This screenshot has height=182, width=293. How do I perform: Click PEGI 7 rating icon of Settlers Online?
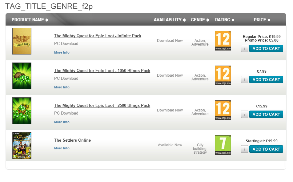click(x=223, y=145)
